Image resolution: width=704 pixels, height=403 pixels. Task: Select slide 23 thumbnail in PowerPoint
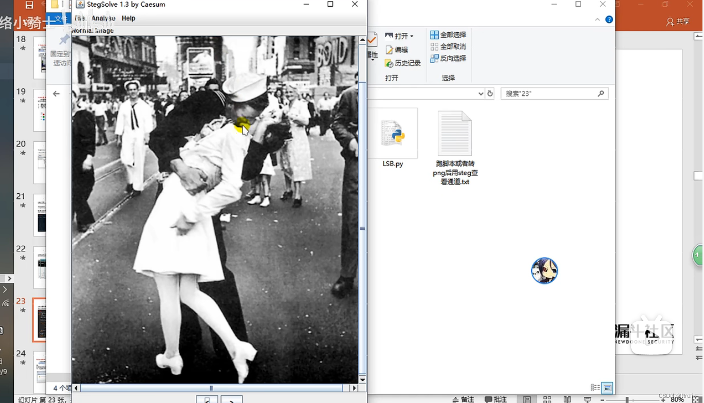click(40, 320)
